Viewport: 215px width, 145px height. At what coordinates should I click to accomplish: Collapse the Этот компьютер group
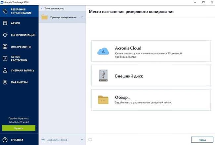(x=42, y=8)
